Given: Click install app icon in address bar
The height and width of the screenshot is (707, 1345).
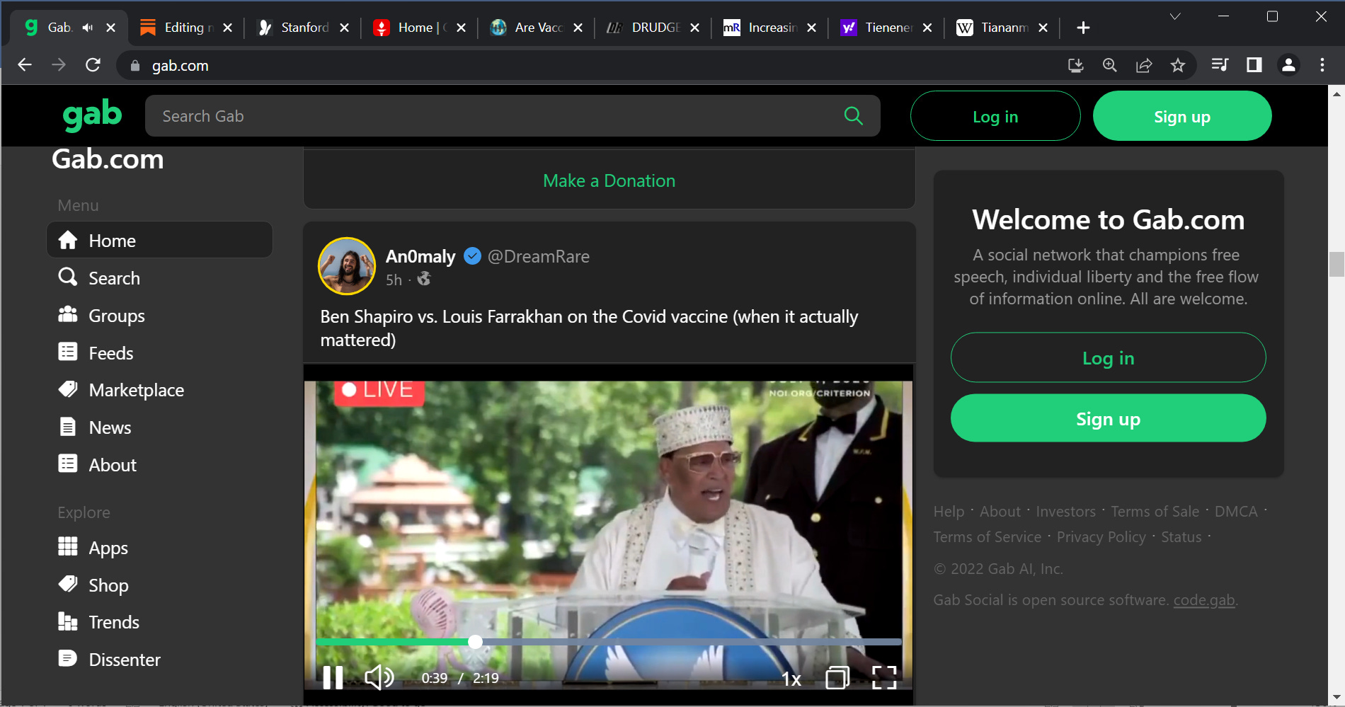Looking at the screenshot, I should [x=1075, y=65].
